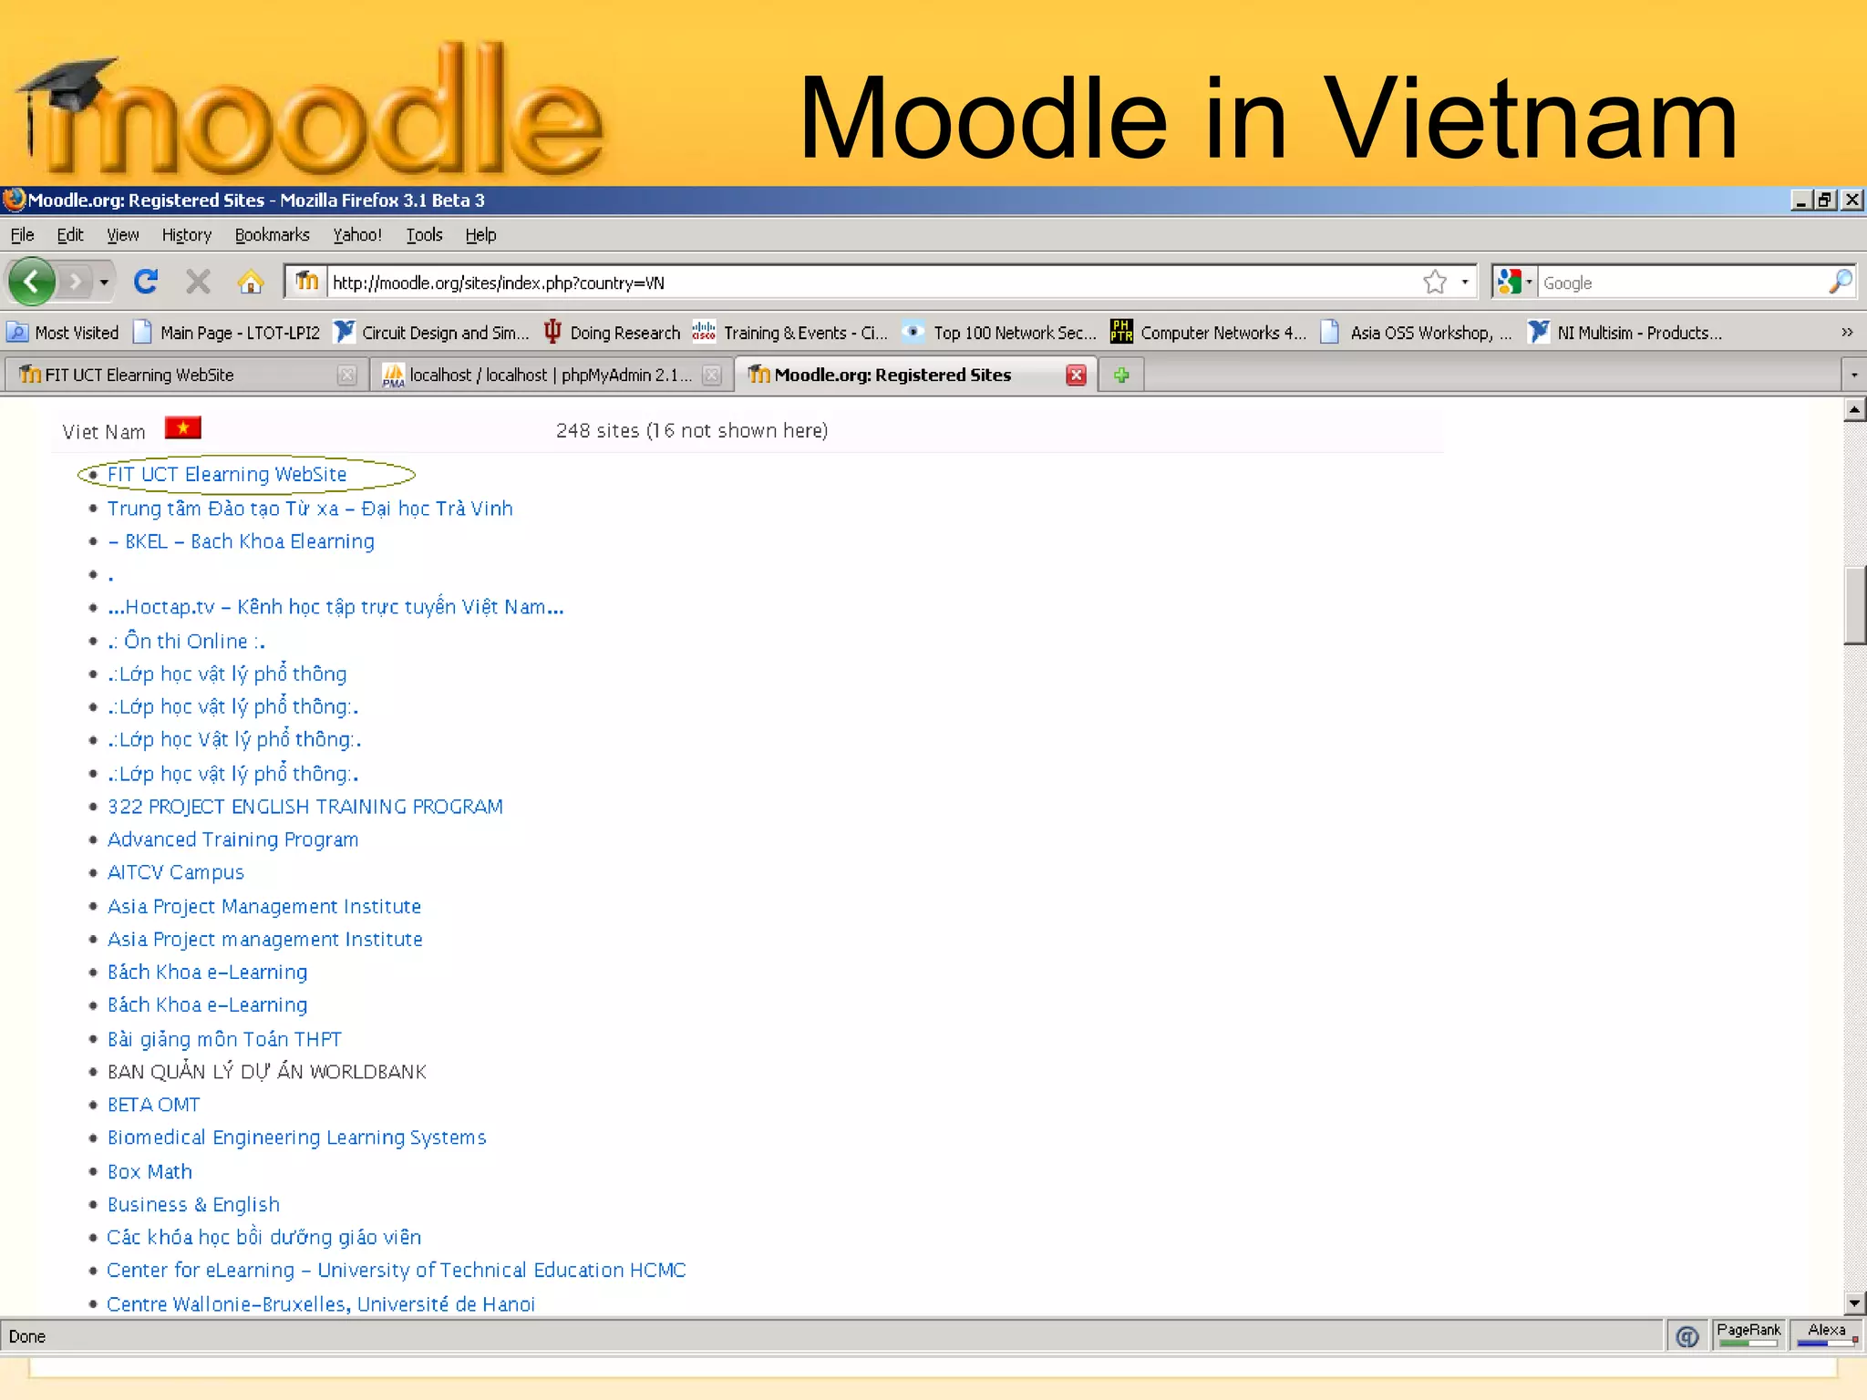Open the History menu
The height and width of the screenshot is (1400, 1867).
pyautogui.click(x=187, y=235)
